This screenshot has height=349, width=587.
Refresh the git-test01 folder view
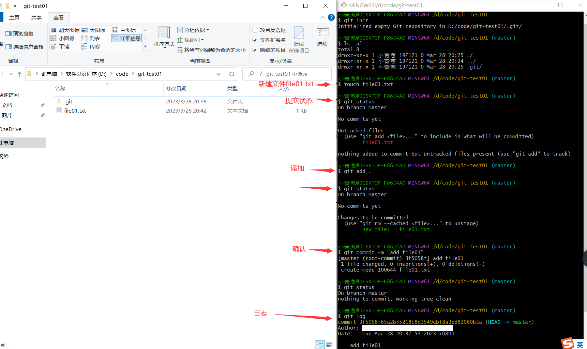[232, 74]
